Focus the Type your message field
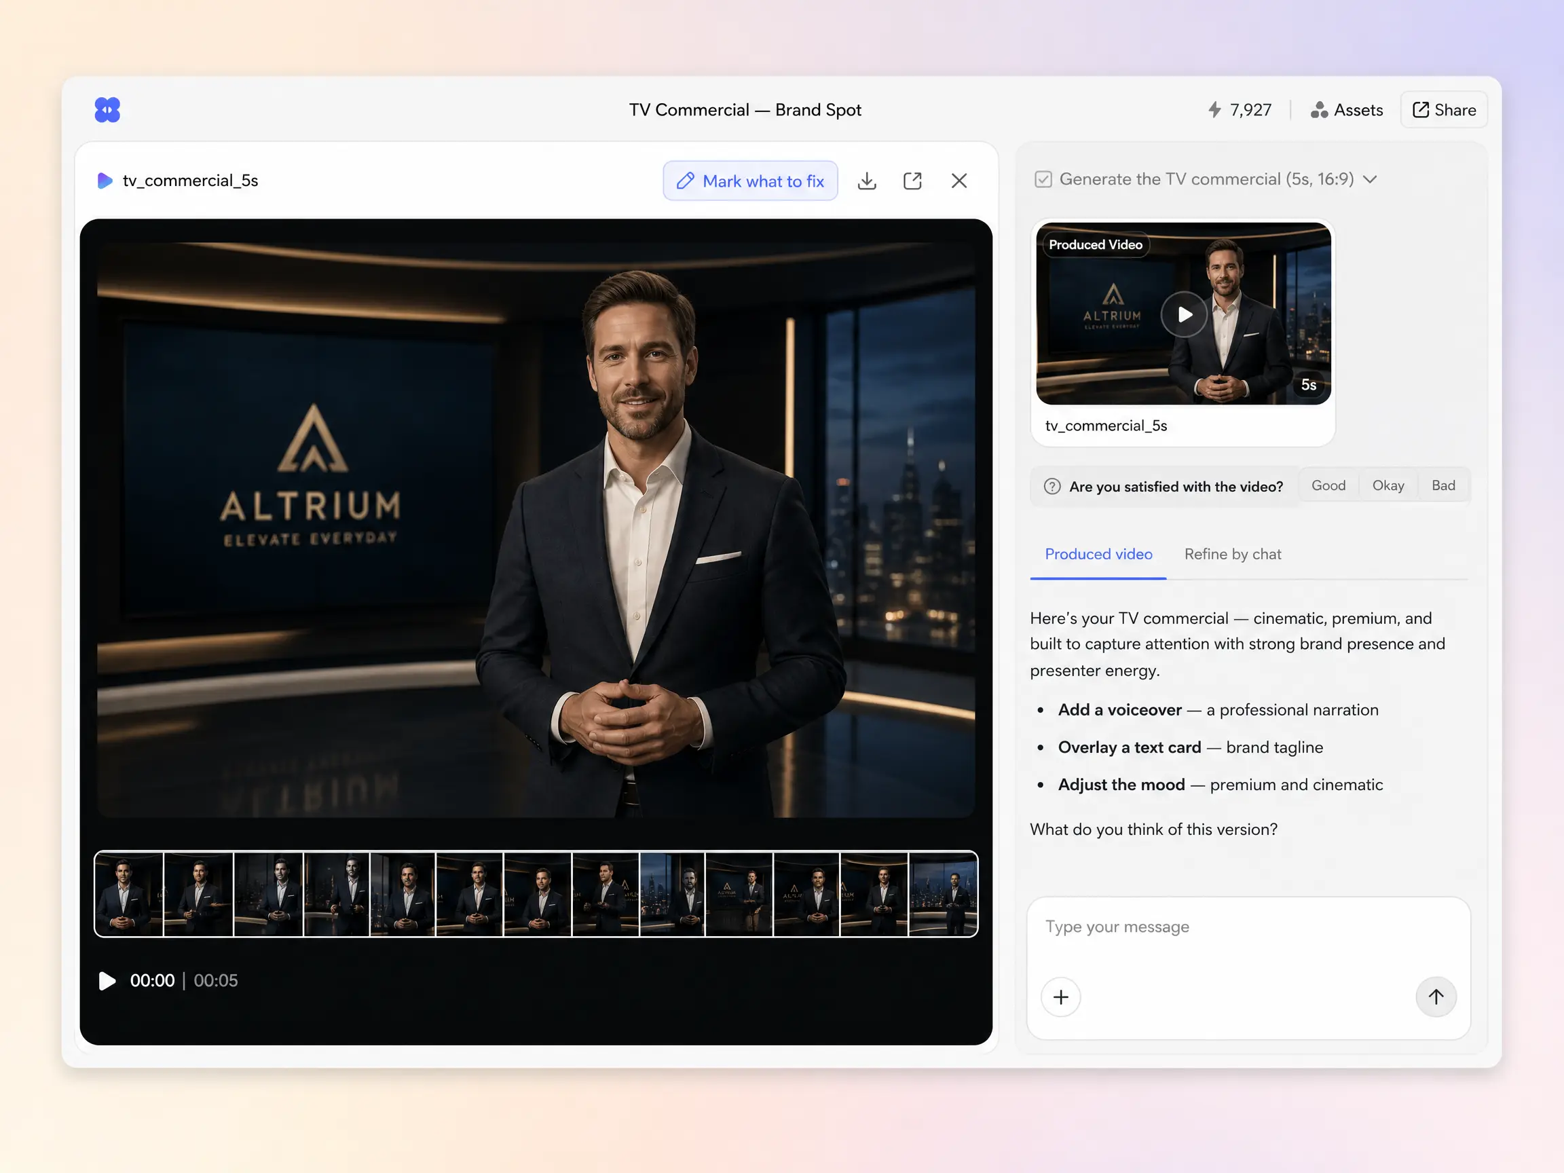This screenshot has height=1173, width=1564. click(x=1248, y=927)
